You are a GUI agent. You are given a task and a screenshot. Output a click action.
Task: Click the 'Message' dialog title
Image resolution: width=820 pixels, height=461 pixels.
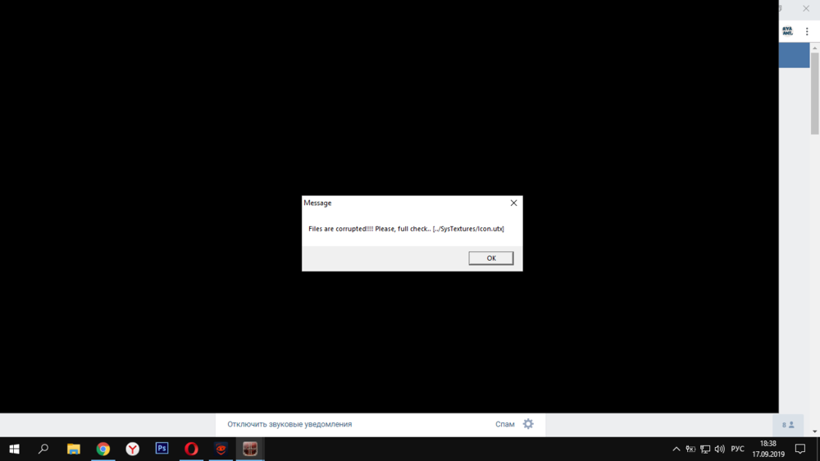point(317,203)
